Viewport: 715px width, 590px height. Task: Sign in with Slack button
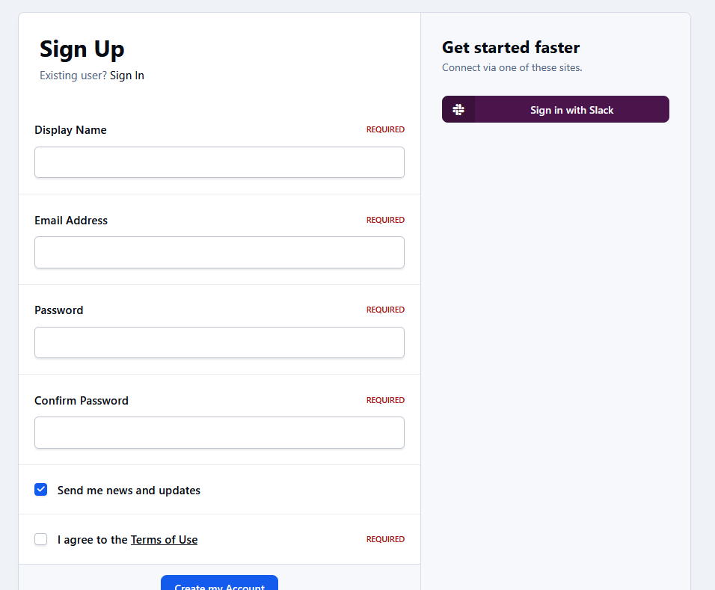click(x=556, y=109)
